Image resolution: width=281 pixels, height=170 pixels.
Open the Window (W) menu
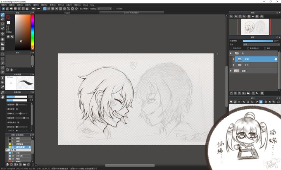77,5
